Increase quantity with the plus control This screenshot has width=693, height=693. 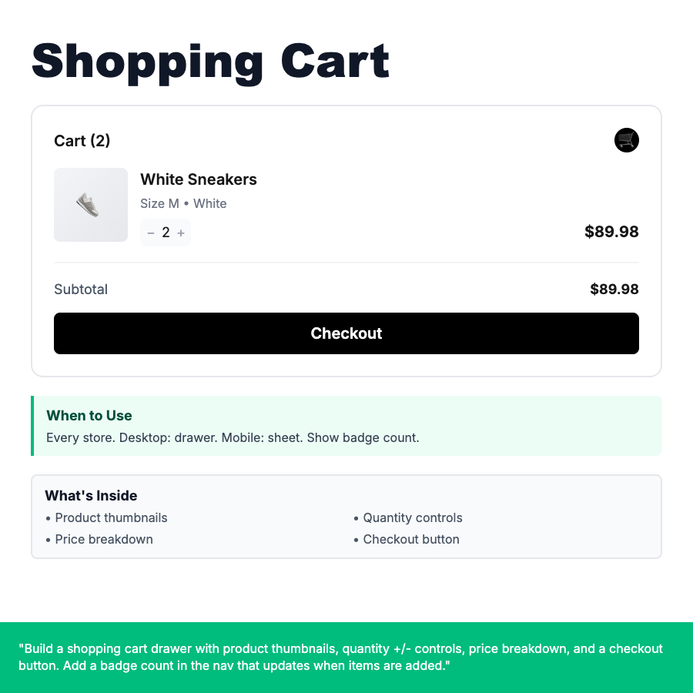tap(181, 232)
